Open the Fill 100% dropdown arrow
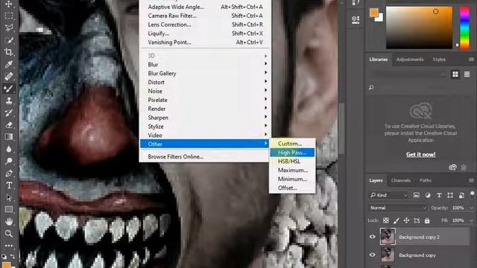This screenshot has width=477, height=268. click(471, 220)
